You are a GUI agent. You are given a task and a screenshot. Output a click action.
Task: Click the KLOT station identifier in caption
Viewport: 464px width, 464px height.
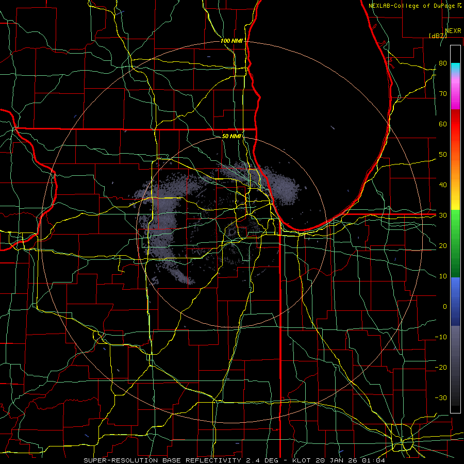pyautogui.click(x=302, y=460)
